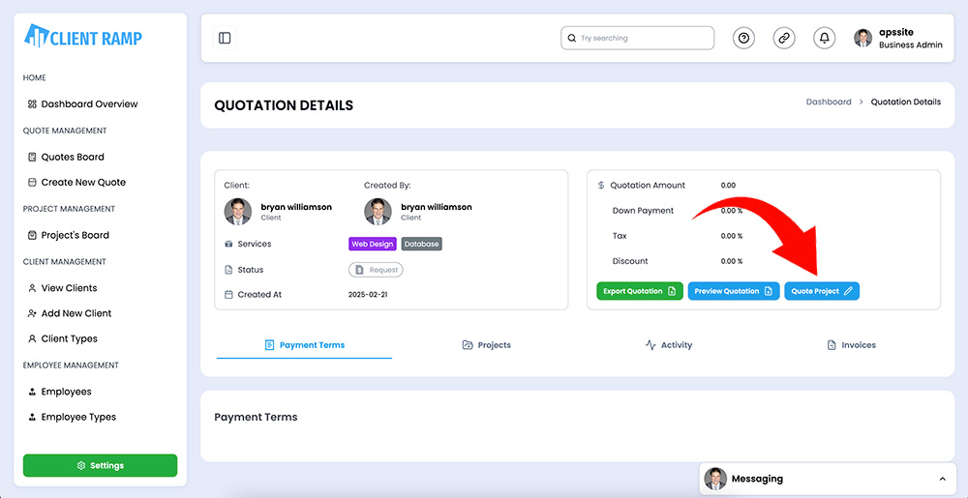Screen dimensions: 968x498
Task: Select the Payment Terms tab
Action: click(304, 345)
